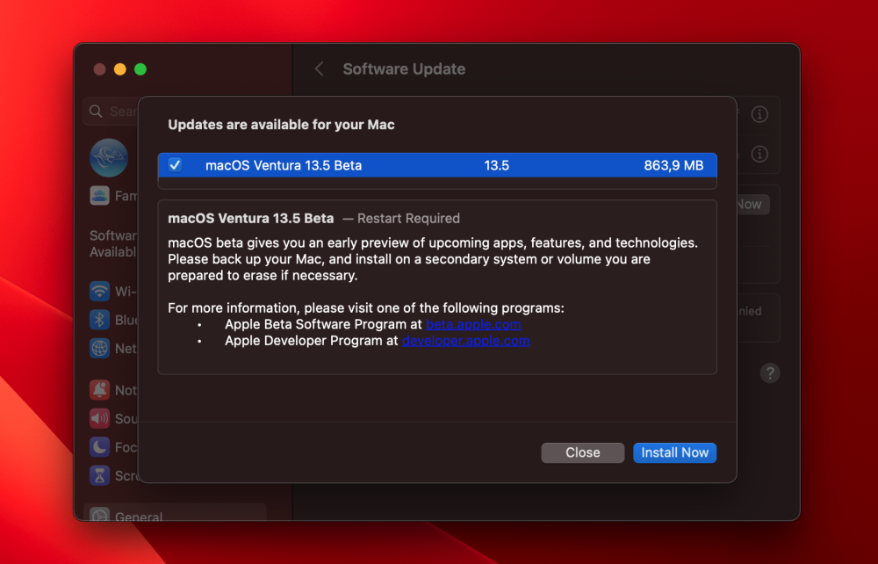Click the Software Update title text
This screenshot has width=878, height=564.
(x=404, y=69)
